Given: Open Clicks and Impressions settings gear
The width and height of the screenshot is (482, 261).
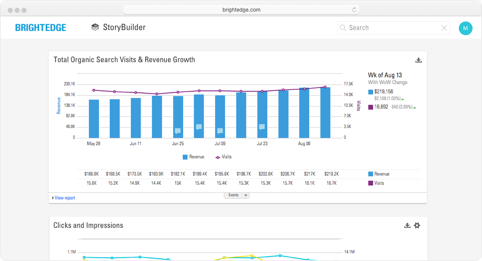Looking at the screenshot, I should coord(417,225).
